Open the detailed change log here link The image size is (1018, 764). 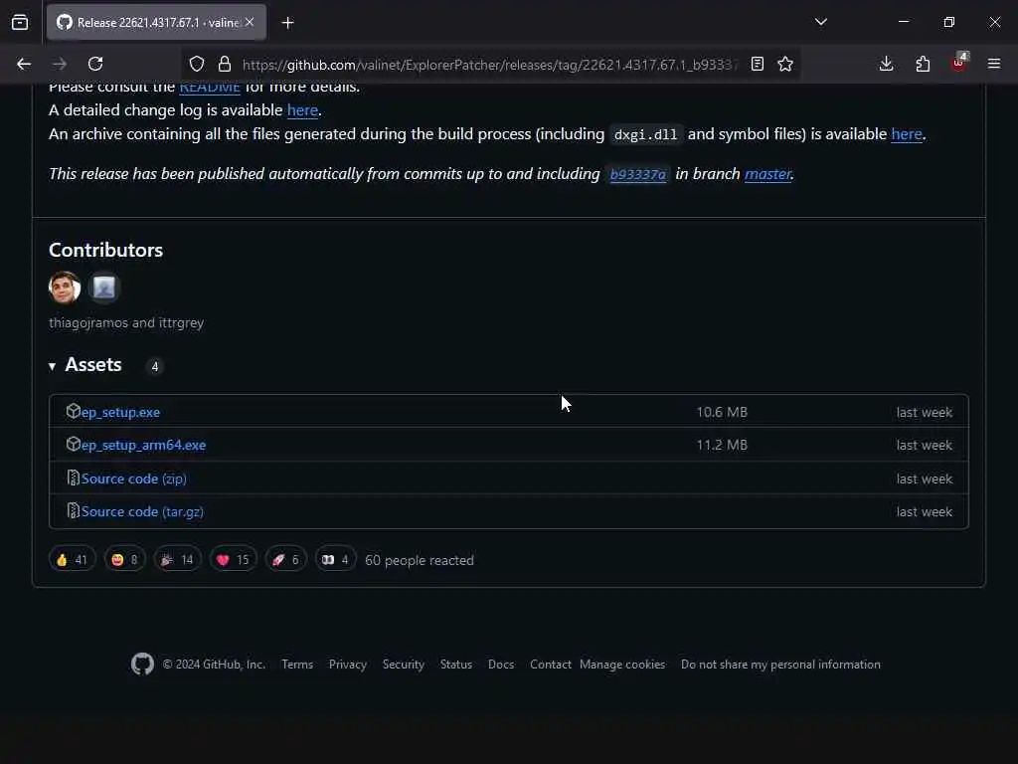pos(302,109)
